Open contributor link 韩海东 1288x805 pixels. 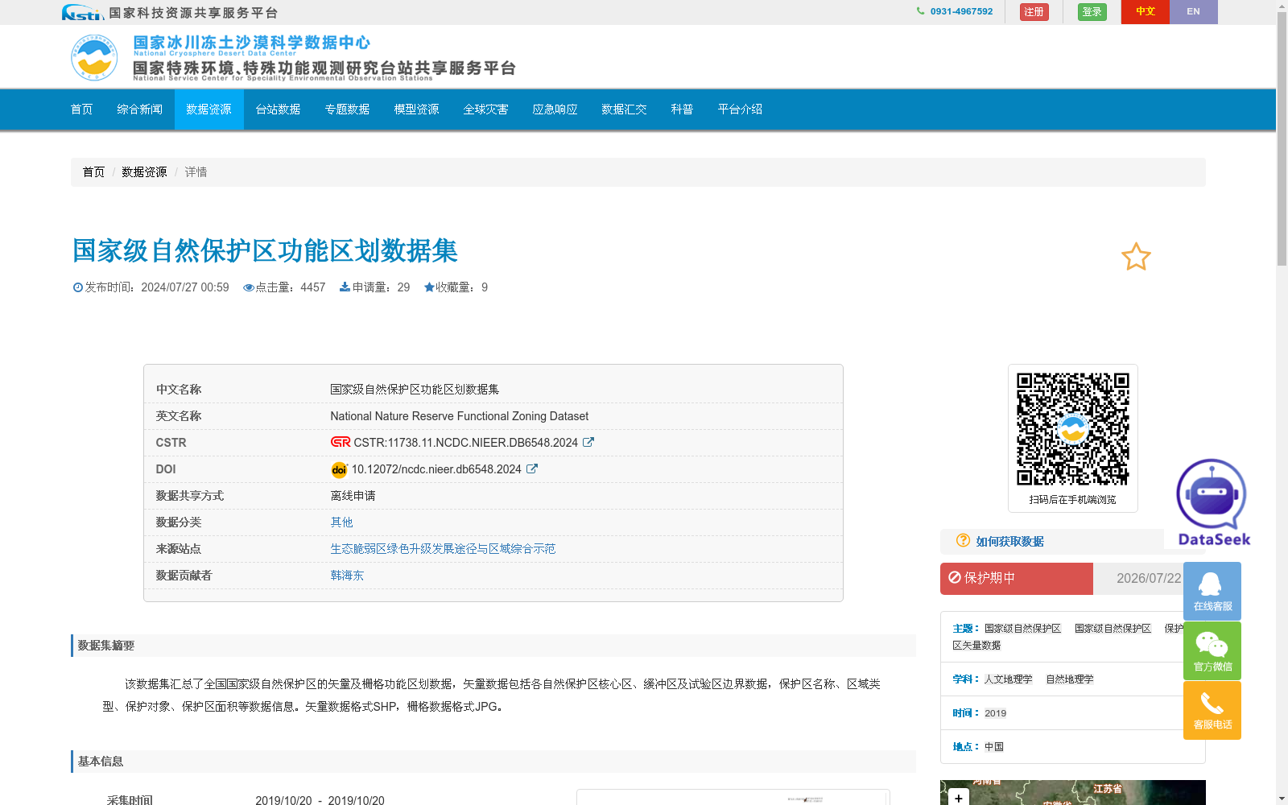[347, 575]
